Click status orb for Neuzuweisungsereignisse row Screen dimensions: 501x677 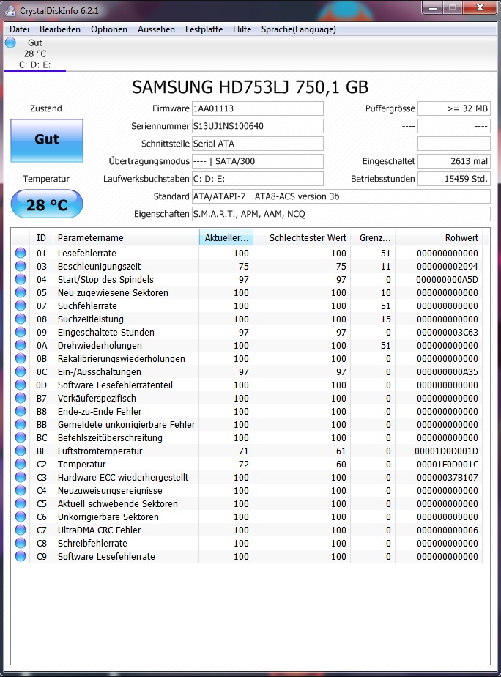click(x=21, y=490)
